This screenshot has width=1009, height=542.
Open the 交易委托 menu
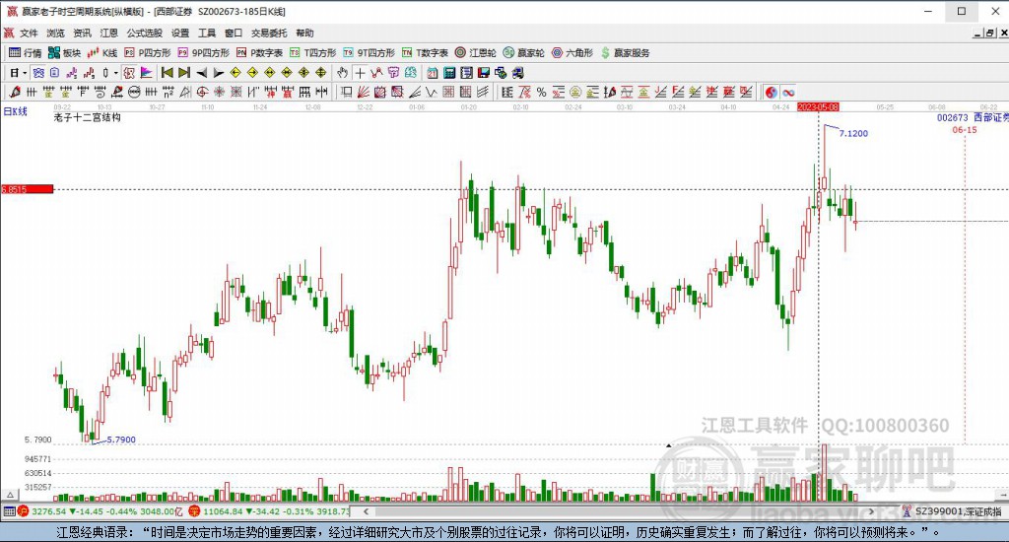click(x=268, y=33)
